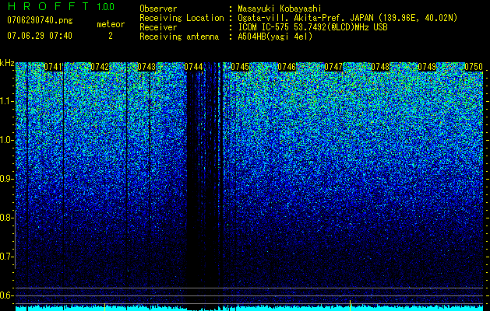The image size is (490, 311).
Task: Select the file name 0706290740.png
Action: (x=40, y=20)
